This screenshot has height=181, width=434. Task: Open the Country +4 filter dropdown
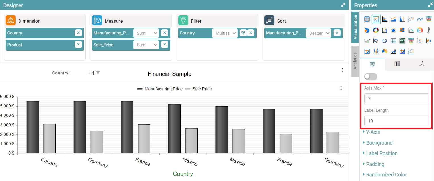94,73
